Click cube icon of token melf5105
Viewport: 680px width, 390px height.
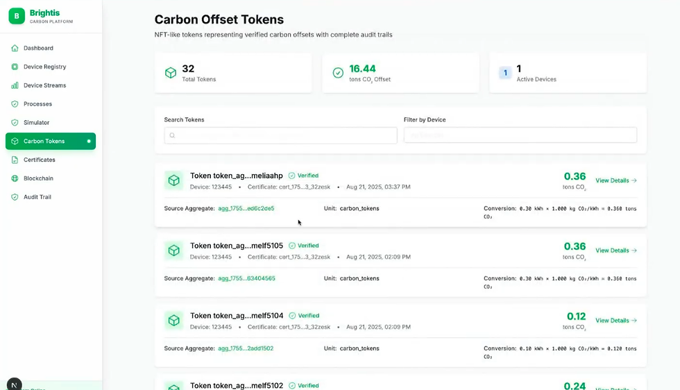pyautogui.click(x=174, y=251)
